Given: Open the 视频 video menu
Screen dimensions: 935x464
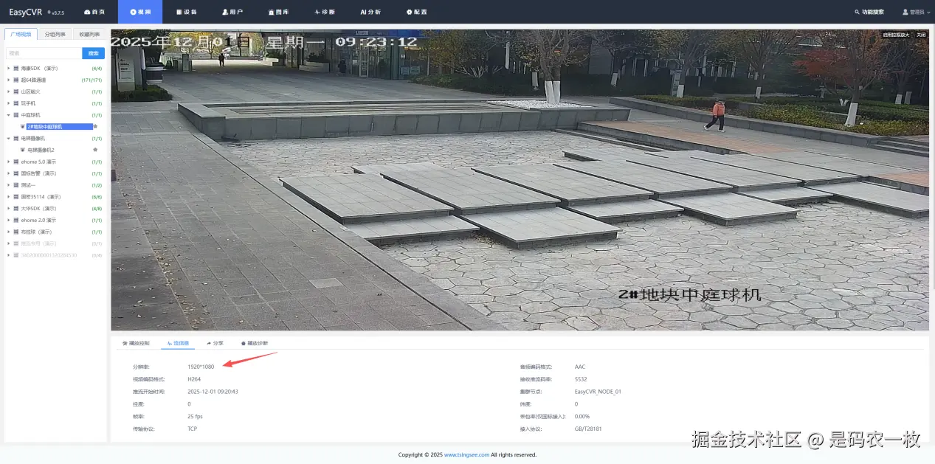Looking at the screenshot, I should [x=140, y=12].
